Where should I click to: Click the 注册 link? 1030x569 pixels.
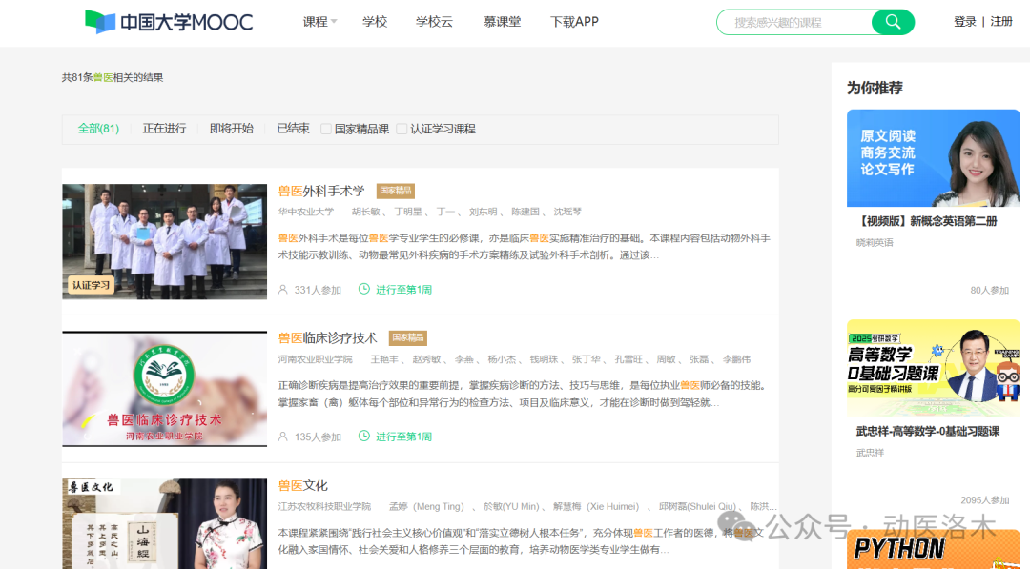click(x=1001, y=22)
